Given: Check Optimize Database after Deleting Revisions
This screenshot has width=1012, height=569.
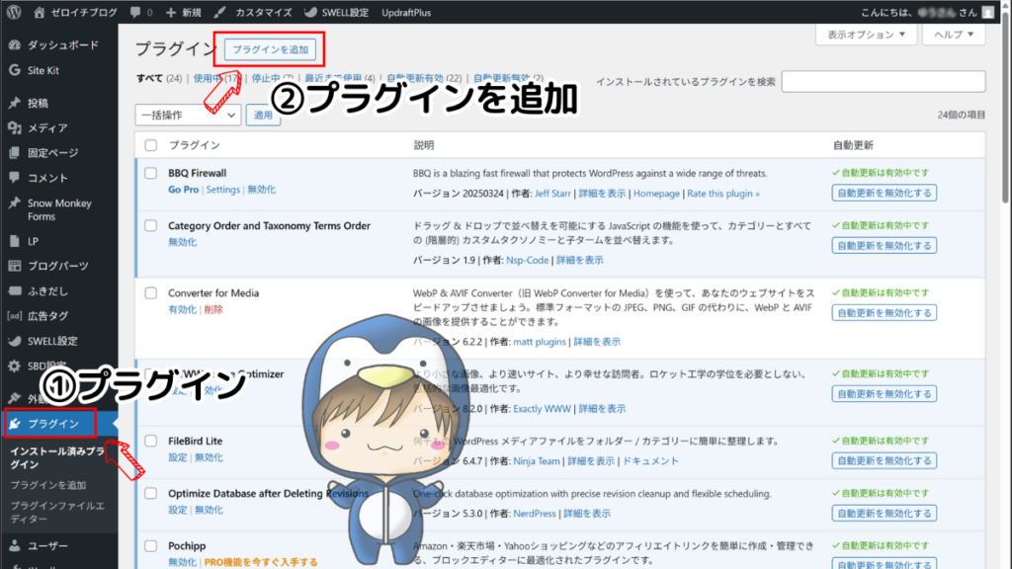Looking at the screenshot, I should tap(150, 494).
